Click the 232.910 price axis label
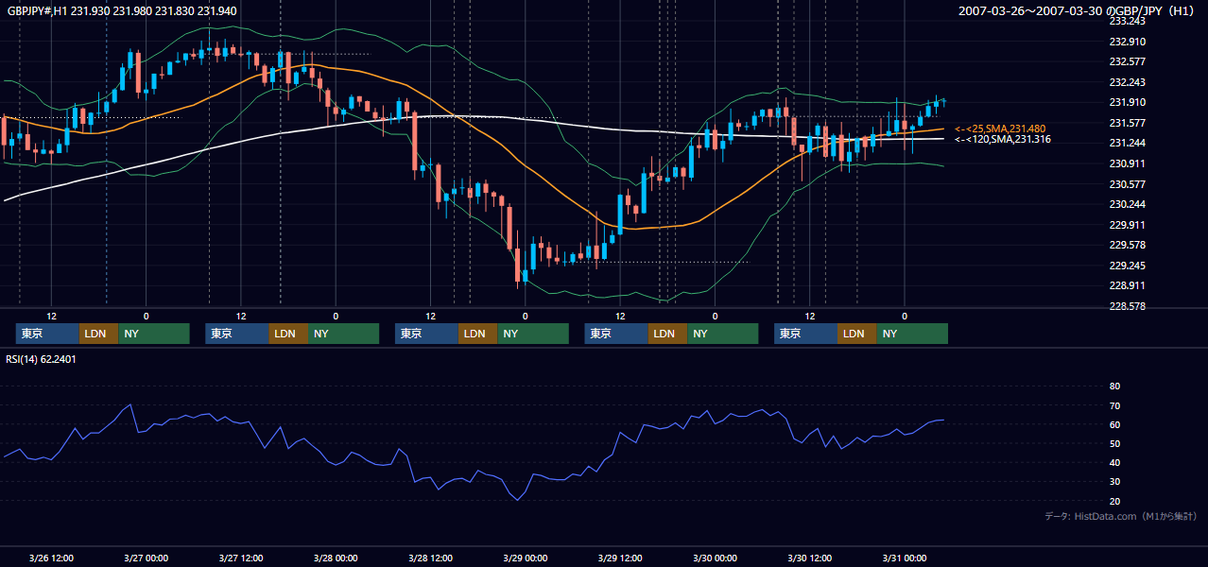This screenshot has width=1208, height=567. pos(1126,42)
